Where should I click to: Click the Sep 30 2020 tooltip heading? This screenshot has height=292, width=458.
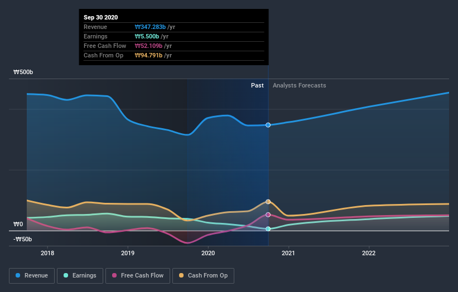pos(101,17)
